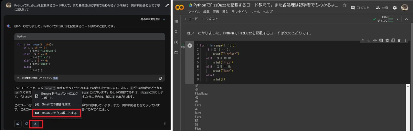Click the FizzBuzz line in the cell output

201,94
